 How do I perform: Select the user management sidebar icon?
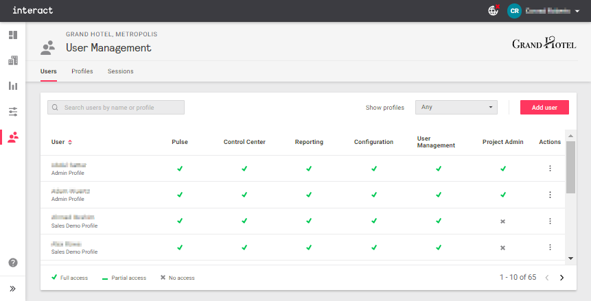pyautogui.click(x=12, y=137)
